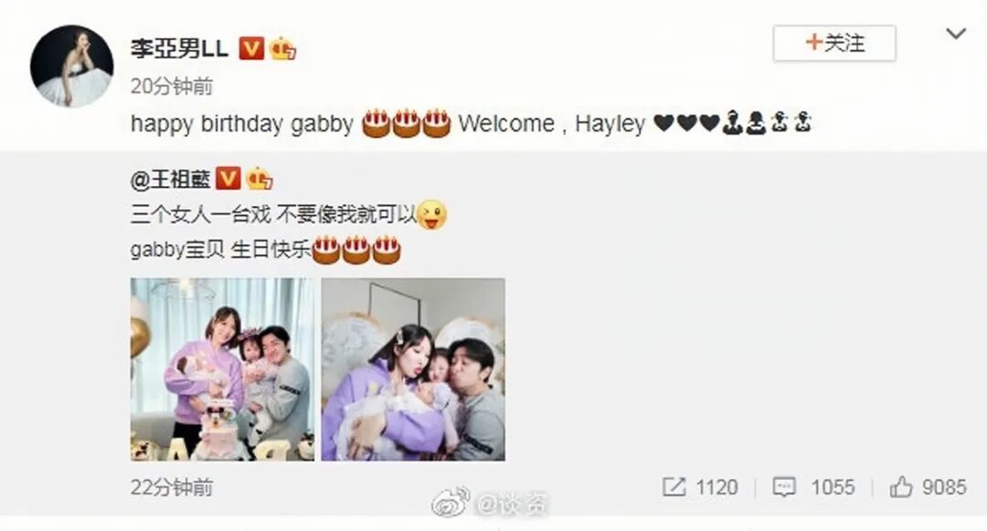
Task: Open comments icon showing 1055
Action: (784, 487)
